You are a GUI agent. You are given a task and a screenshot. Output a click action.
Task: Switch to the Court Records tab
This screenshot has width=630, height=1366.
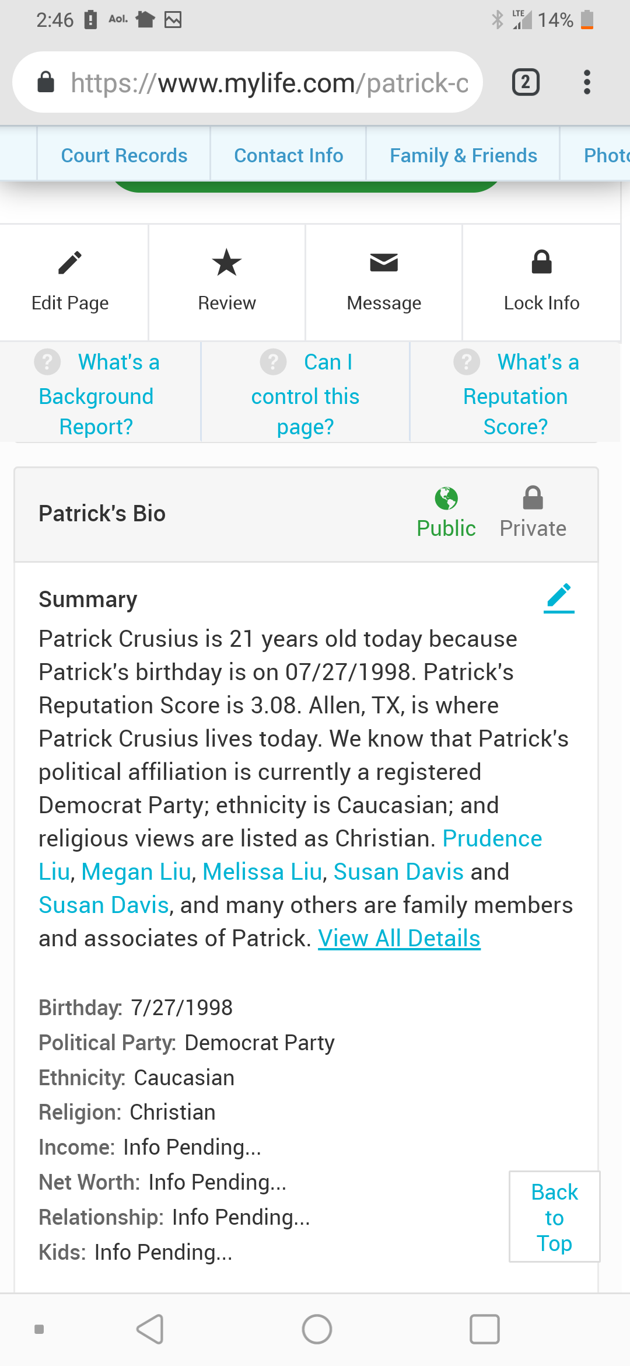pos(124,156)
